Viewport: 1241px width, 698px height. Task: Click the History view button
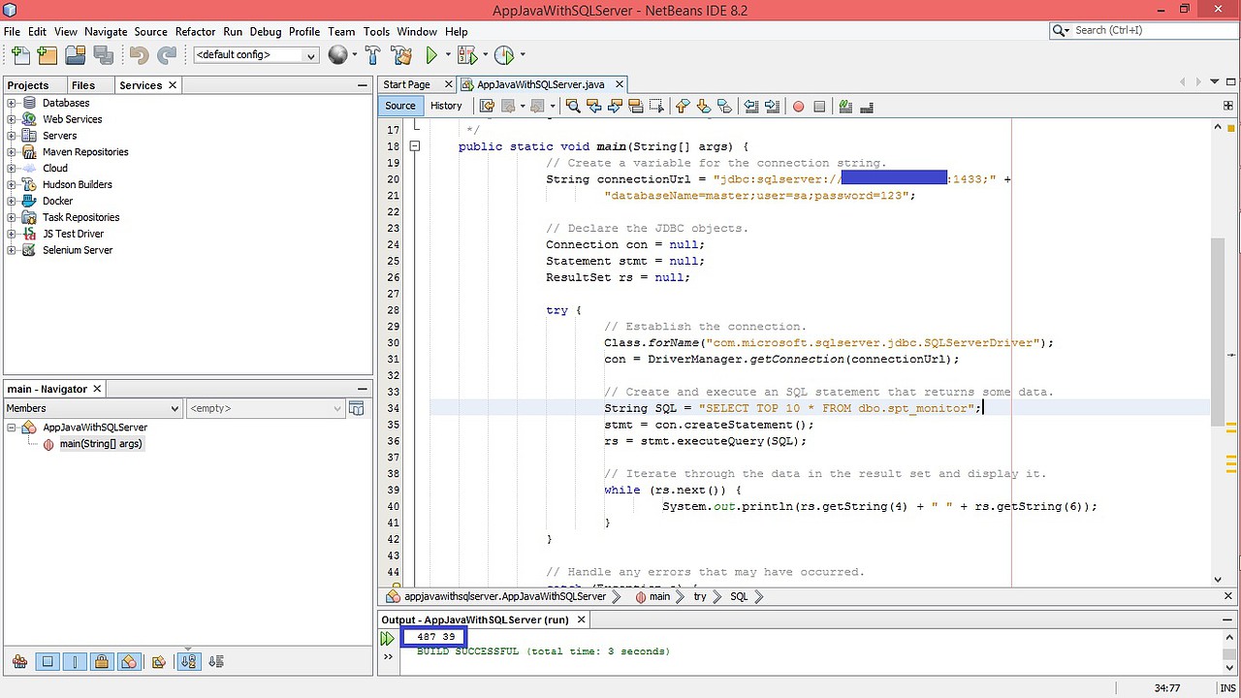click(446, 106)
